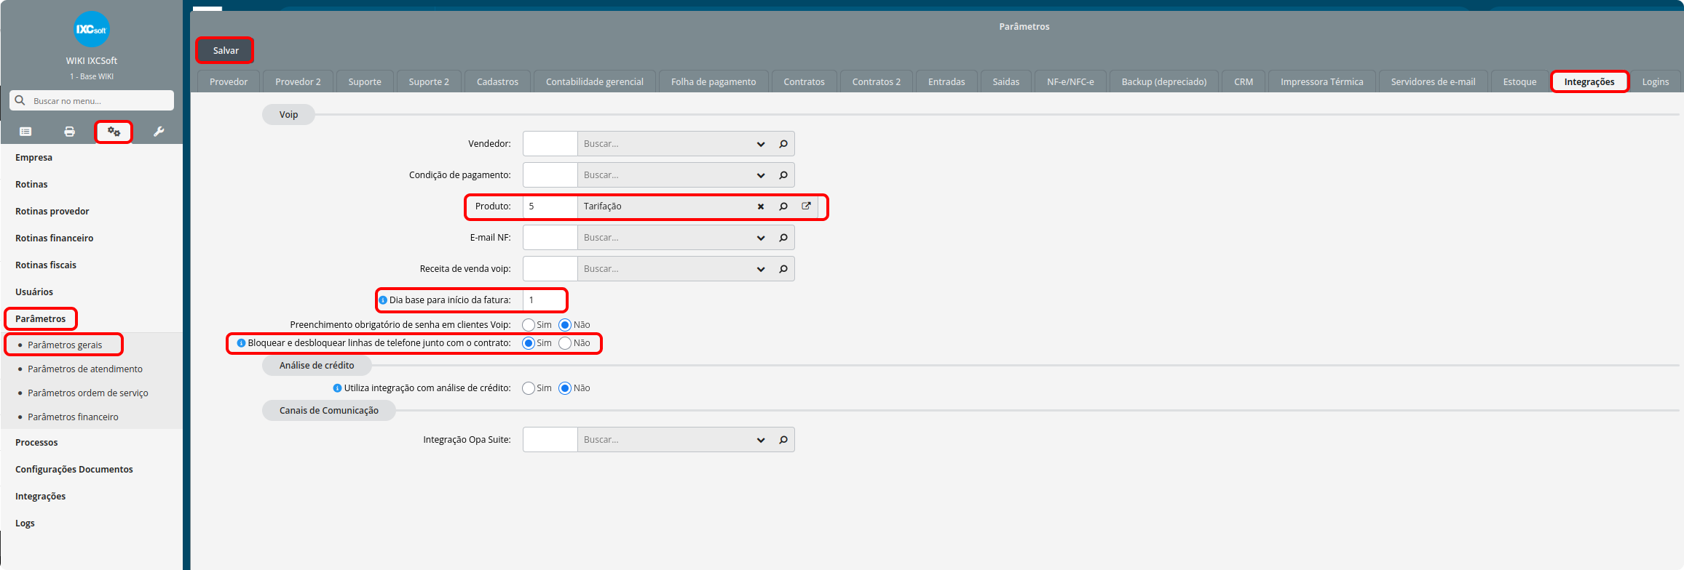Open Configurações Documentos in sidebar

pos(74,470)
